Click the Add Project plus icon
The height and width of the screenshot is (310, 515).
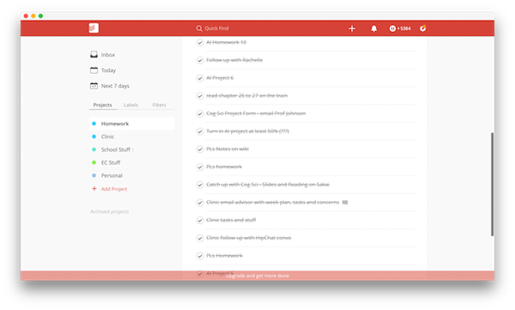point(94,189)
